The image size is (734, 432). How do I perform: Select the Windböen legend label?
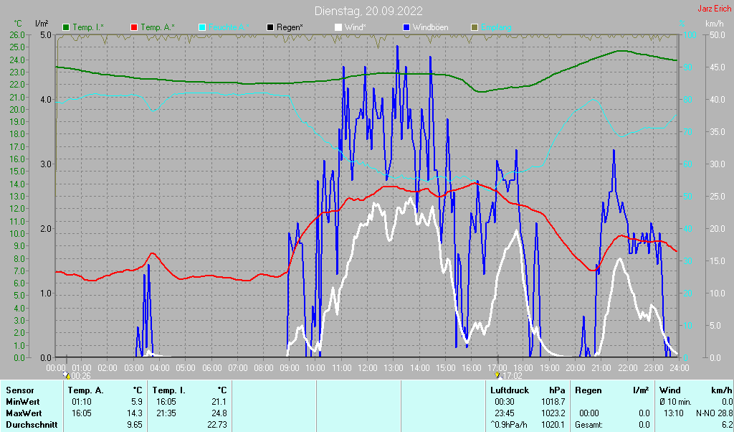pyautogui.click(x=430, y=28)
